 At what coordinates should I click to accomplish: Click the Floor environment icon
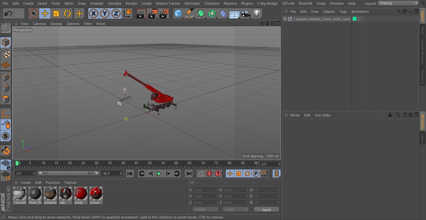(x=235, y=14)
